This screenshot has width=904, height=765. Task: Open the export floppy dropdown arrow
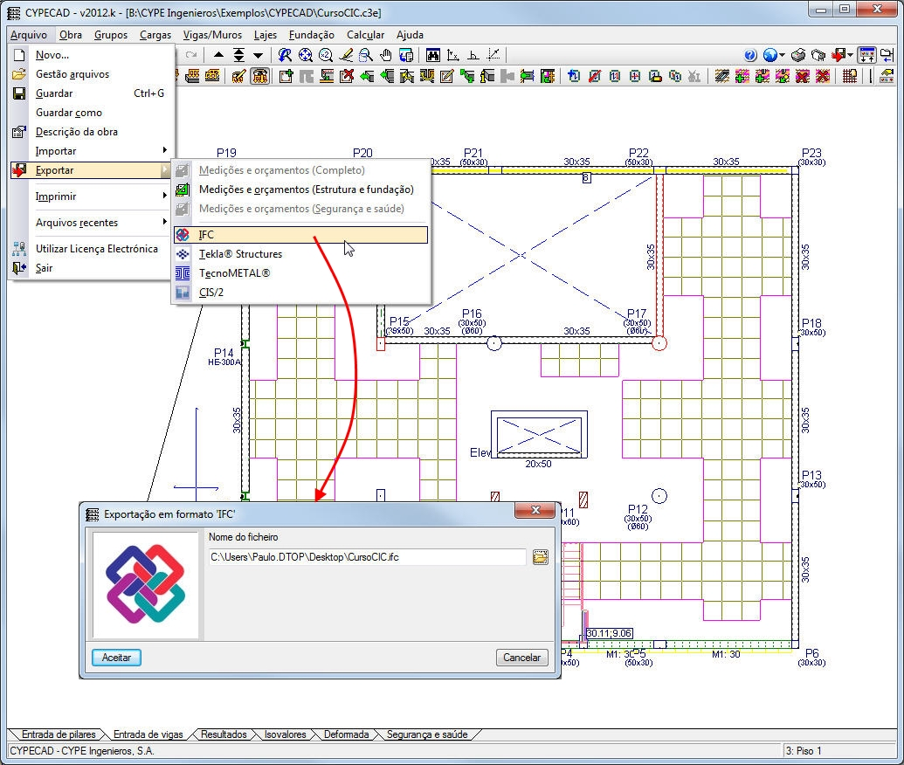coord(851,55)
